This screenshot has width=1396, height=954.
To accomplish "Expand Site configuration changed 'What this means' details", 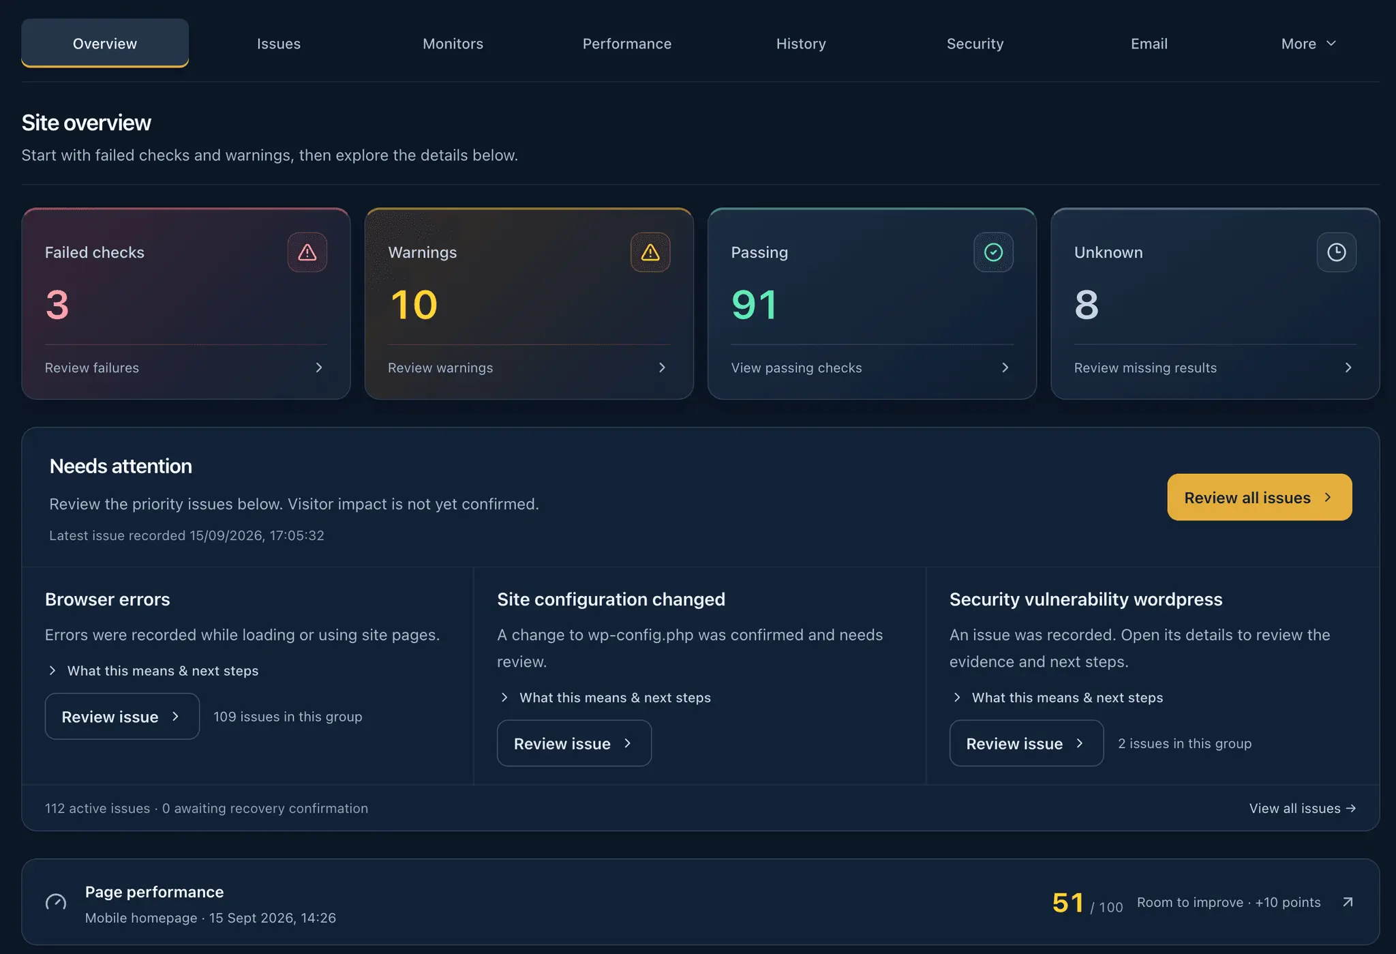I will tap(605, 698).
